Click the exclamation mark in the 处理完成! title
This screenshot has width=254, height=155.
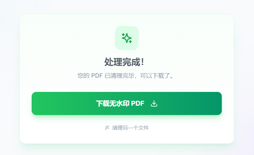(x=142, y=62)
